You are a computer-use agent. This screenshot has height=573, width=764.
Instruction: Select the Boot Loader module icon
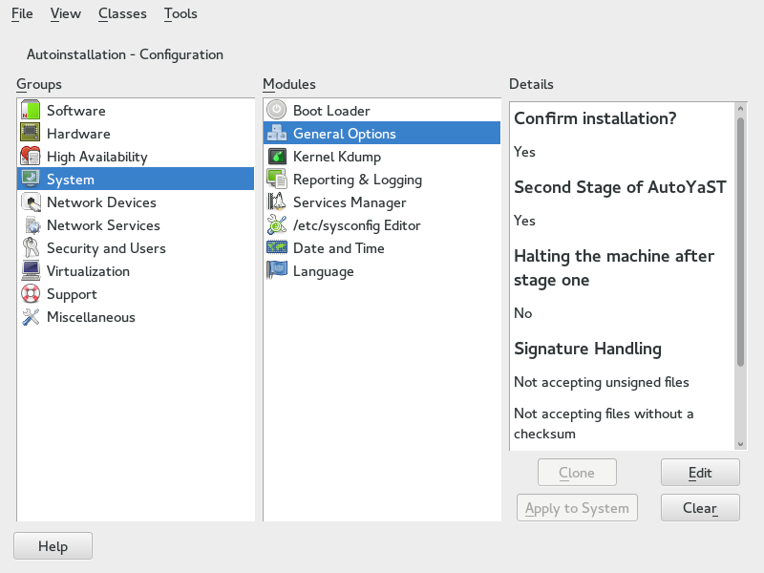click(276, 111)
